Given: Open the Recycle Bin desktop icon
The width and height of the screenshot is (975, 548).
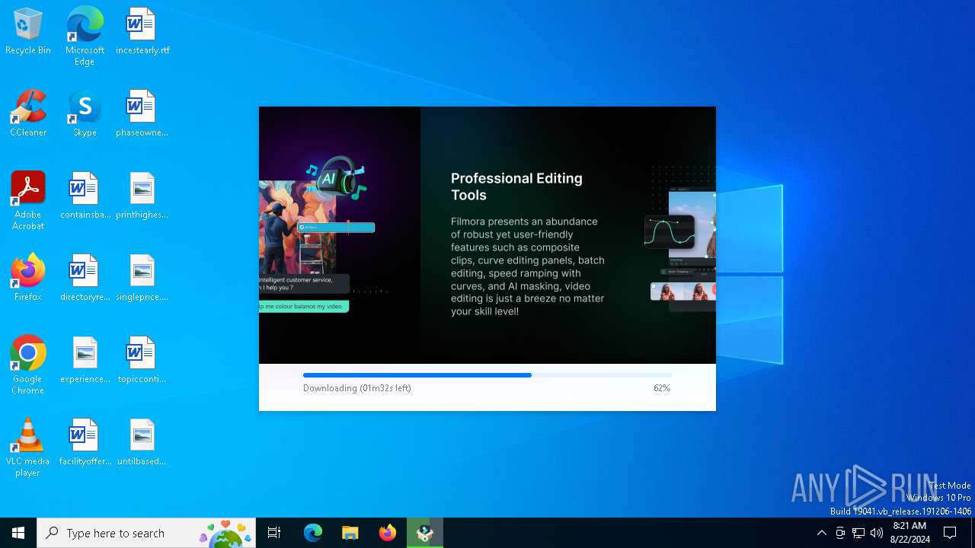Looking at the screenshot, I should (28, 31).
